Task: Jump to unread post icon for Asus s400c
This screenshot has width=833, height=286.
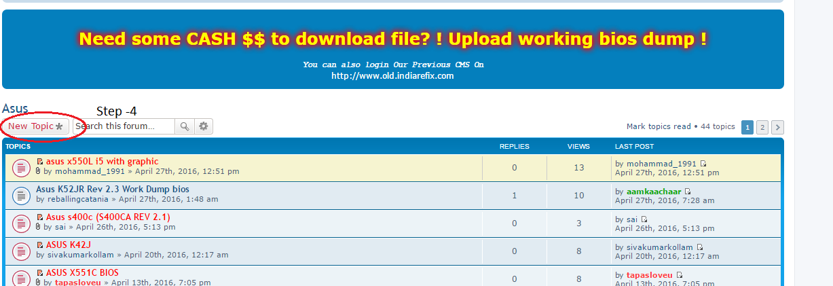Action: point(40,217)
